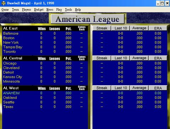Click the AL East Pct. header
This screenshot has width=170, height=129.
[x=68, y=29]
